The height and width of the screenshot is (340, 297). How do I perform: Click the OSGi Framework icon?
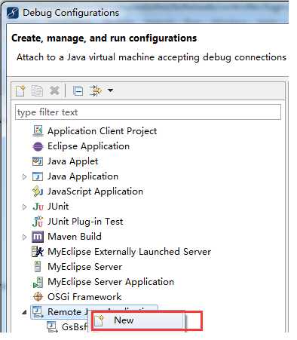[38, 297]
